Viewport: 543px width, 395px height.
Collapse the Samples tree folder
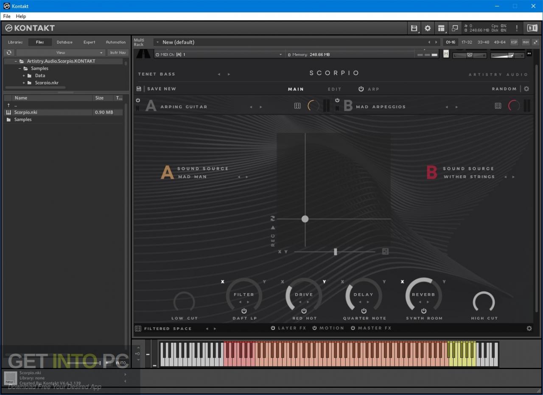(x=20, y=68)
